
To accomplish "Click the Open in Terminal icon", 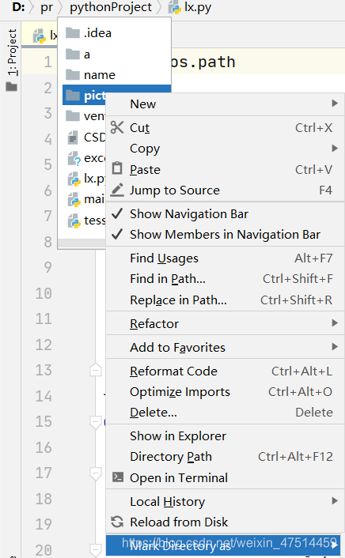I will click(118, 477).
